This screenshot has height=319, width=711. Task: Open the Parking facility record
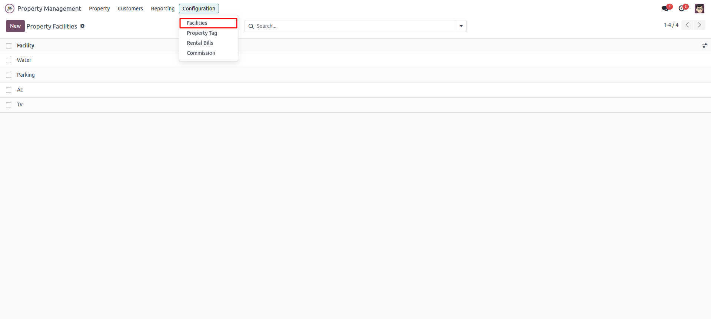[x=26, y=75]
